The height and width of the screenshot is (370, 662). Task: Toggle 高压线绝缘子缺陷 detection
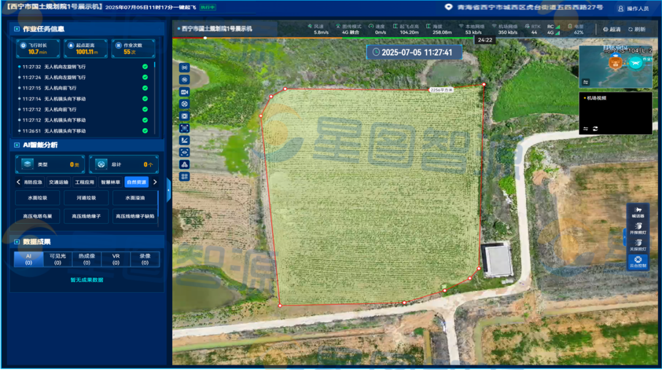(x=135, y=216)
